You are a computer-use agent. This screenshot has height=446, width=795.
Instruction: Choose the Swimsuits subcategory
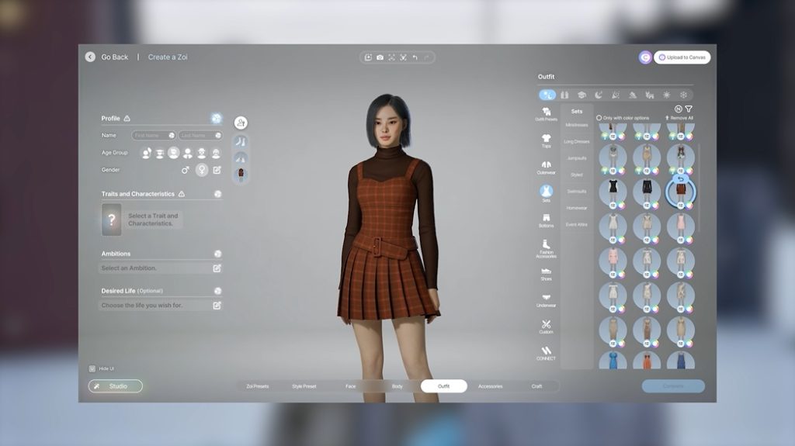tap(577, 192)
